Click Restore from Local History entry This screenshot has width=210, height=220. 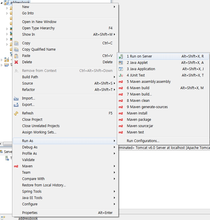(x=44, y=185)
